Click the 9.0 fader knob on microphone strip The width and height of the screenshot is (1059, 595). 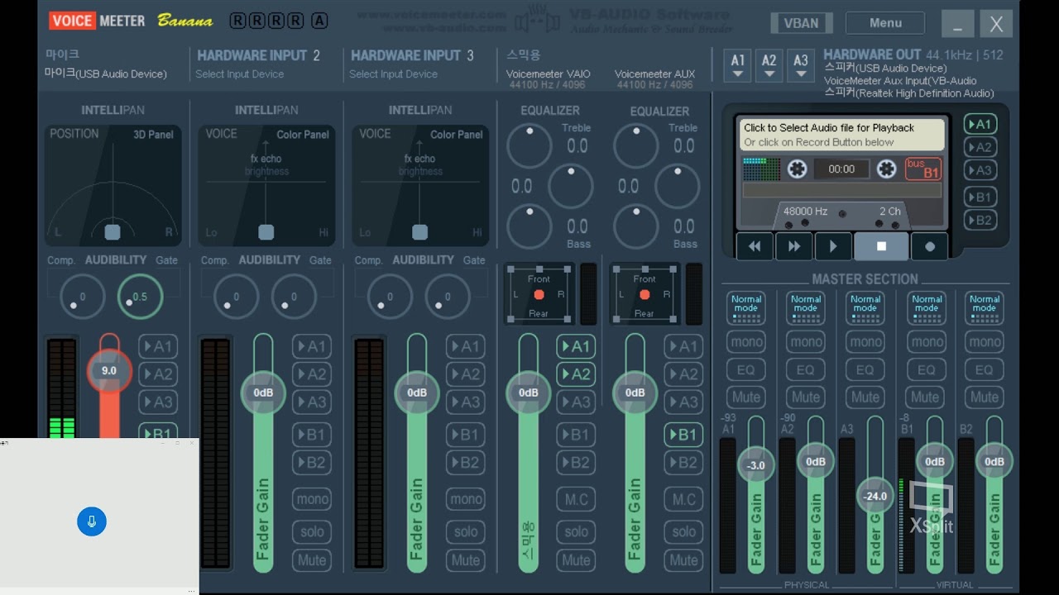click(109, 371)
